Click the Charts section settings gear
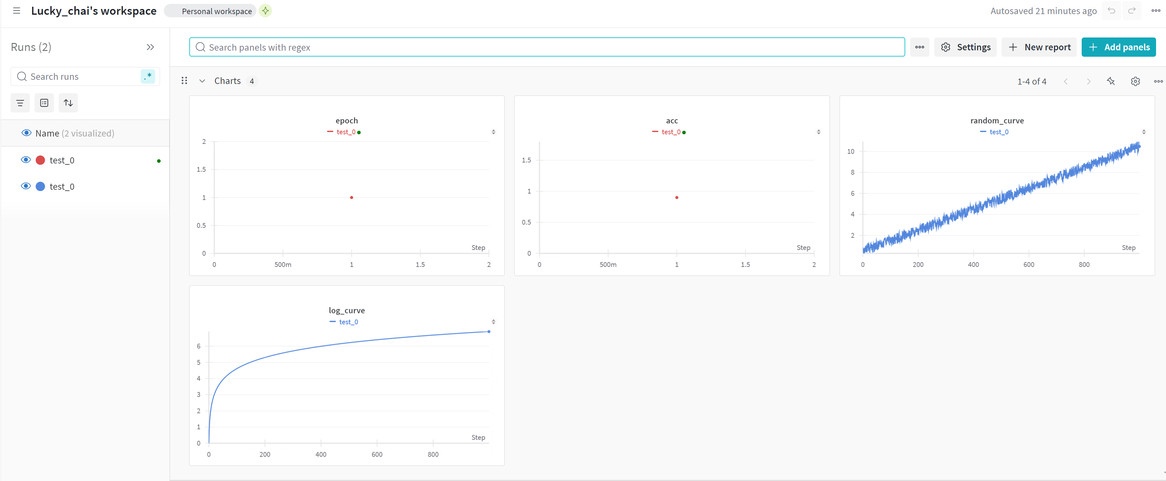 1135,81
